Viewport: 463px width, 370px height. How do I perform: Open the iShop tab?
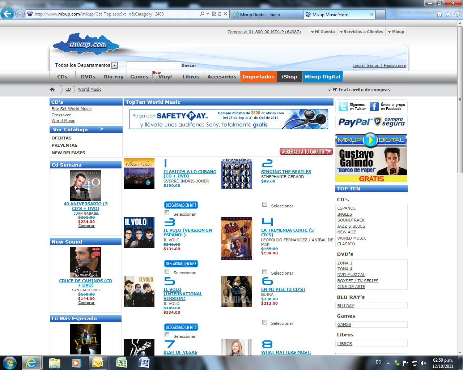click(289, 77)
